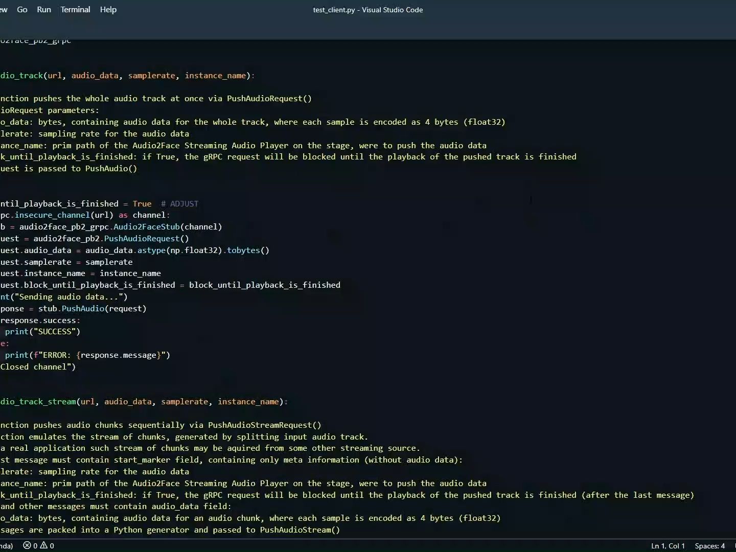The image size is (736, 552).
Task: Click the 'ERROR: {response.message}' print line
Action: [x=87, y=355]
